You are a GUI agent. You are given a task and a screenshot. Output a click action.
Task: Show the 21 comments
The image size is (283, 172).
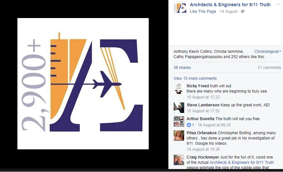pyautogui.click(x=269, y=68)
